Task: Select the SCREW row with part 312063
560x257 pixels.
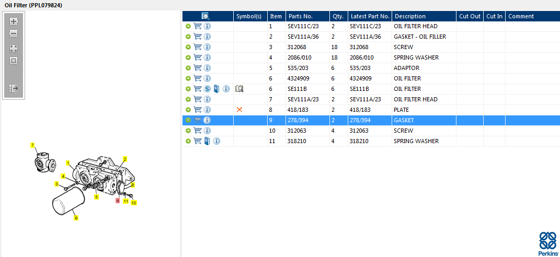Action: pos(366,131)
